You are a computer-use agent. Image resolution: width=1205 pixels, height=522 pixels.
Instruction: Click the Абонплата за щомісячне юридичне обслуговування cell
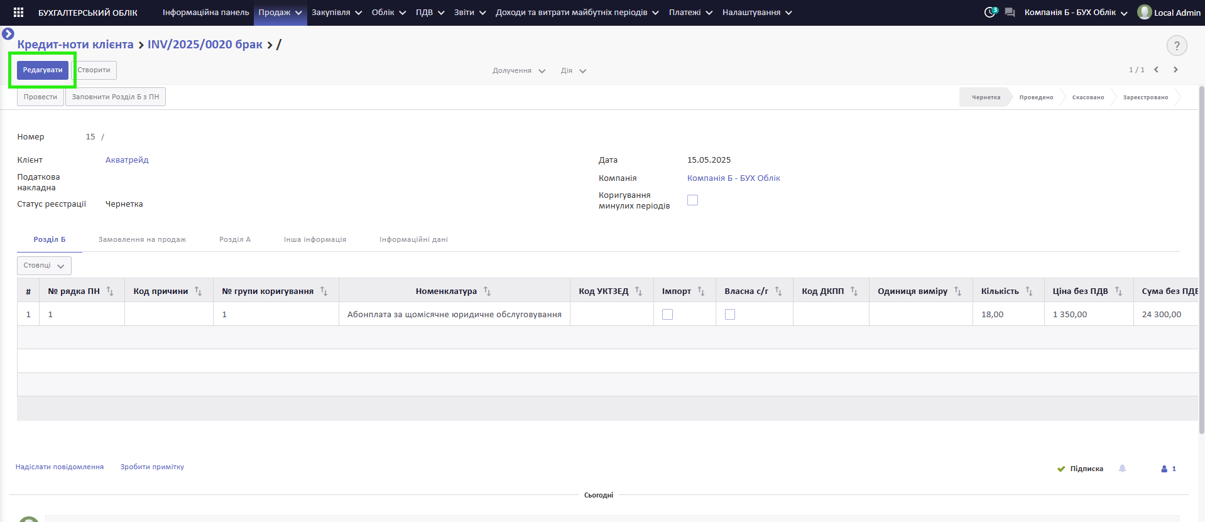(x=454, y=314)
